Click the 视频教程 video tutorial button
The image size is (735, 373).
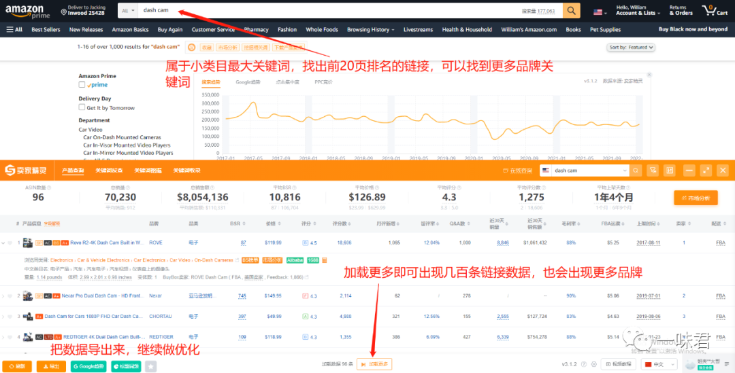[x=619, y=364]
